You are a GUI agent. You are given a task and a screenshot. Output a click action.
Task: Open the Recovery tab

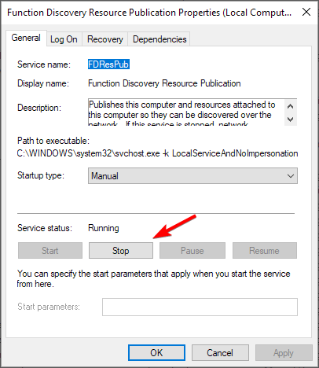point(104,39)
